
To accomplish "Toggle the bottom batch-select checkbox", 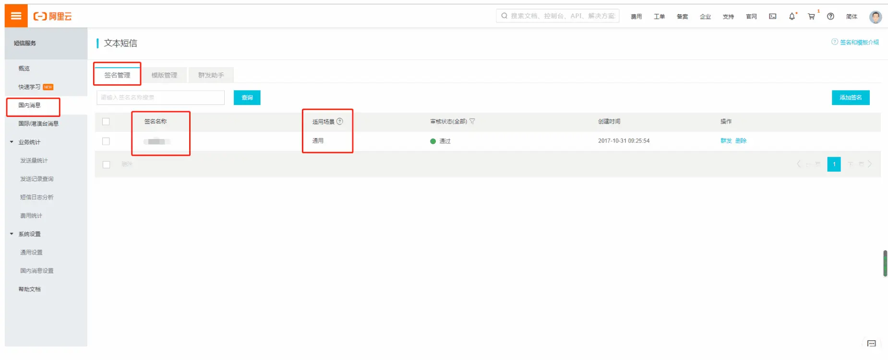I will (x=107, y=164).
